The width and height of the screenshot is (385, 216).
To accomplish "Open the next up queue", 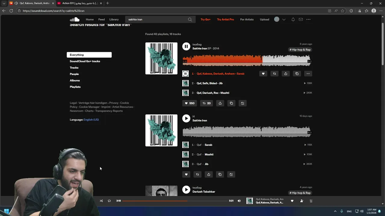I will [x=311, y=201].
